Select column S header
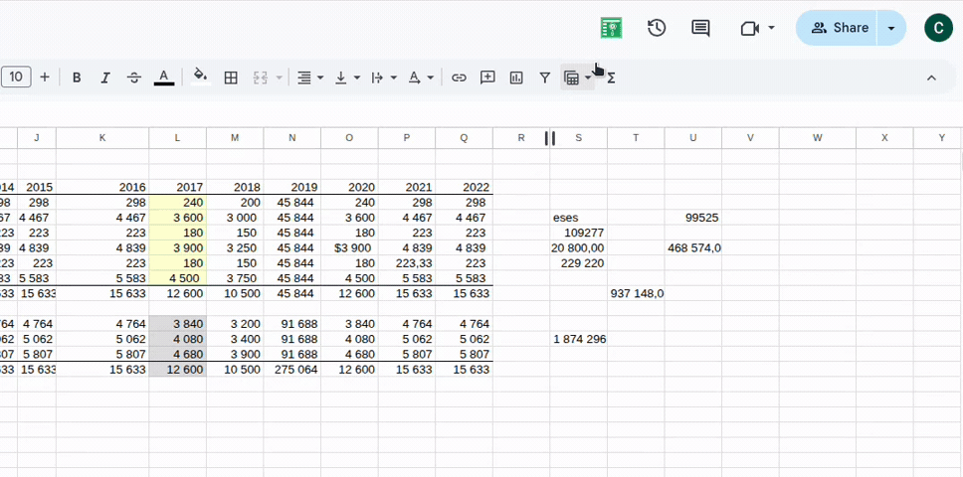963x477 pixels. (x=579, y=138)
